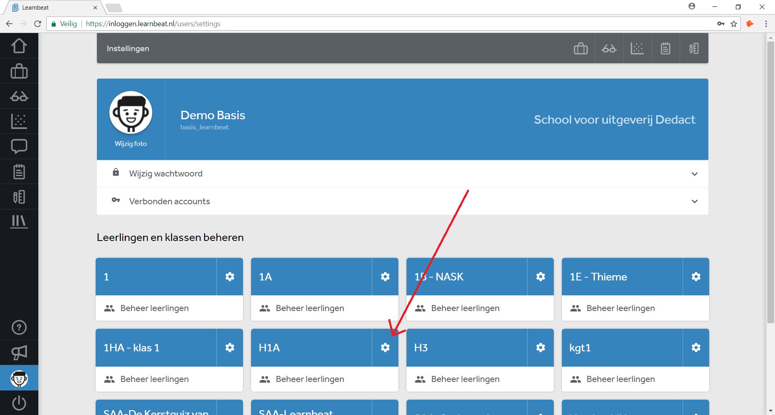
Task: Click the 1E - Thieme class title
Action: pyautogui.click(x=598, y=277)
